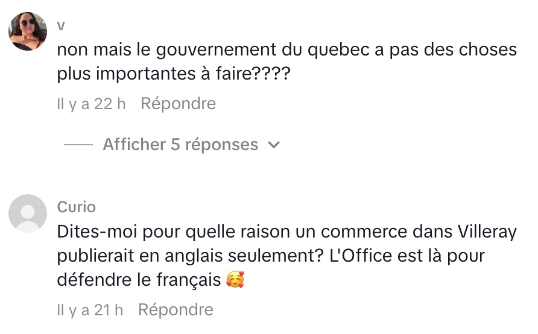
Task: Click the username "v" above the first comment
Action: [x=61, y=25]
